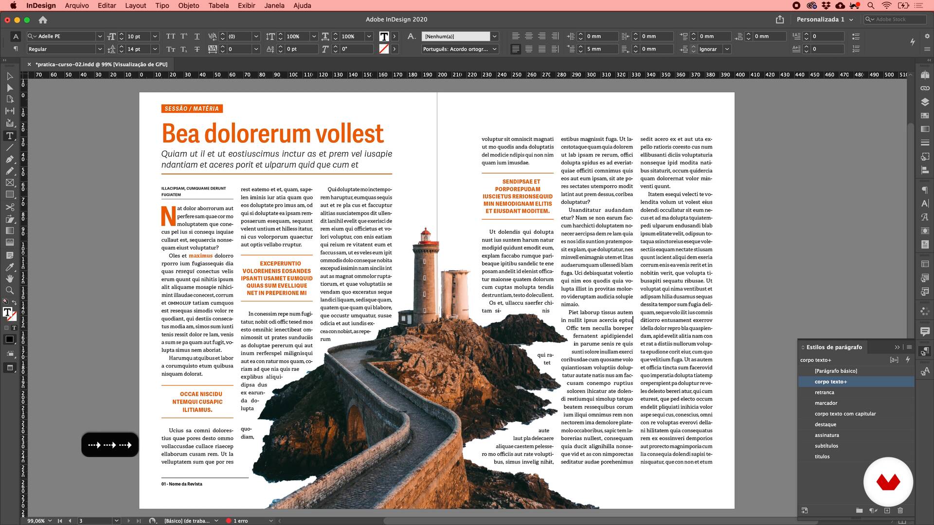Select the Line tool
The width and height of the screenshot is (934, 525).
10,147
